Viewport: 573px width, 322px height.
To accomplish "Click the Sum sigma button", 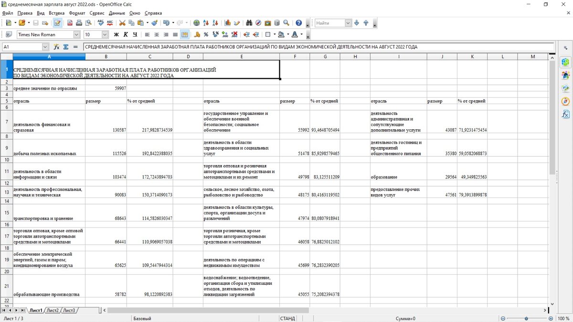I will click(66, 47).
